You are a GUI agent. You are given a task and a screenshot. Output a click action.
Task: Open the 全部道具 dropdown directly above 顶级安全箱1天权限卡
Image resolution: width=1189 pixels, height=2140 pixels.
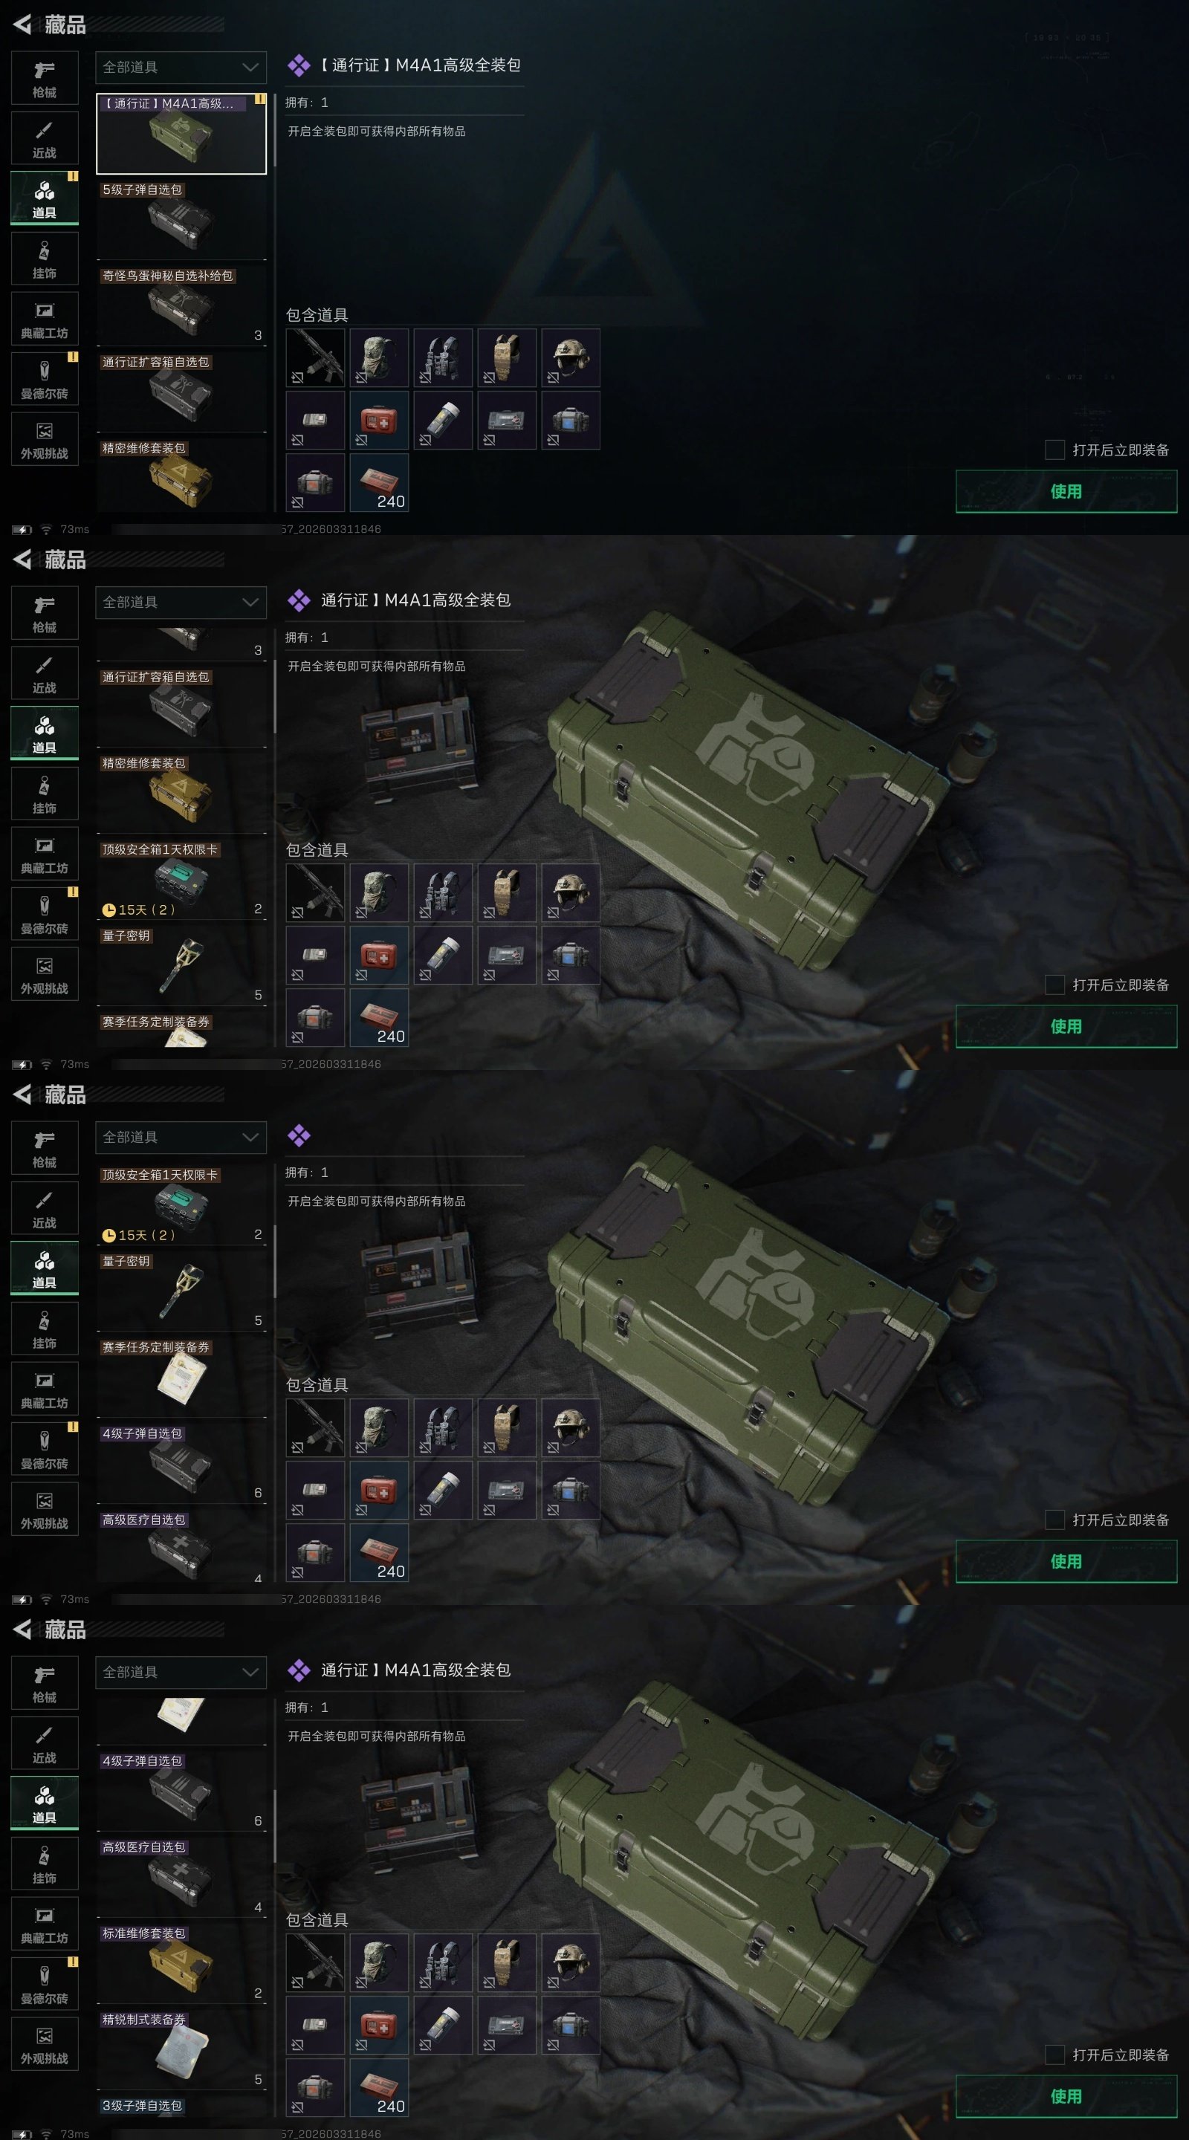[181, 1138]
